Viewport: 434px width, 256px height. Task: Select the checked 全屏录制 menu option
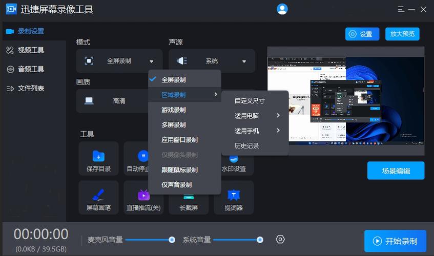184,80
